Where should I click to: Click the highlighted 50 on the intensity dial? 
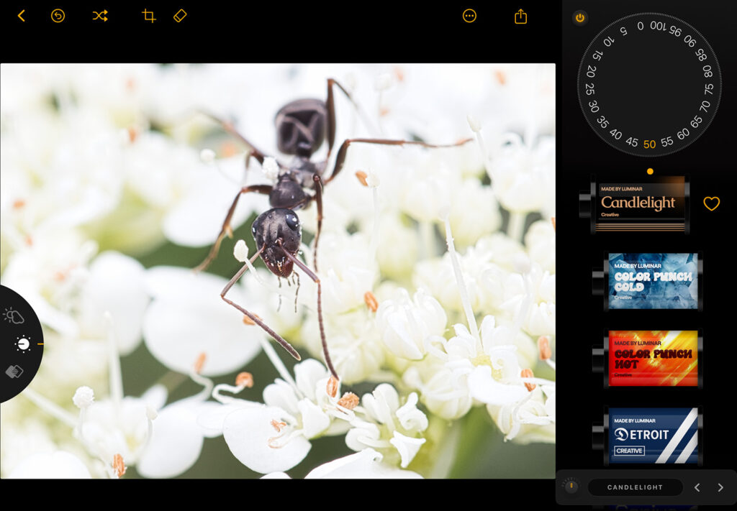pos(650,144)
